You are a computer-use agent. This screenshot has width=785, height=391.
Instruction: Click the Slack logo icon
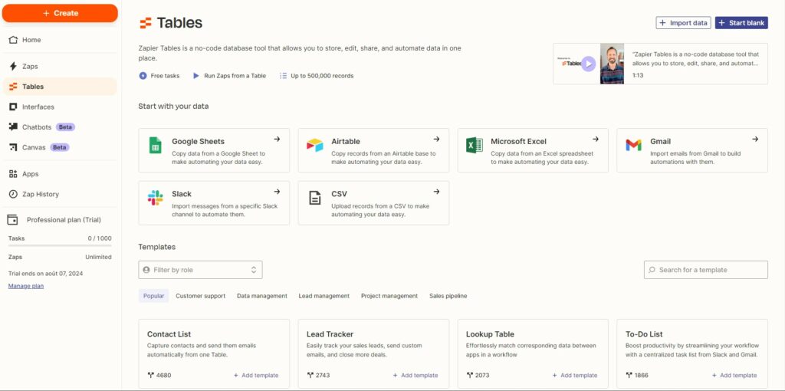[x=155, y=198]
